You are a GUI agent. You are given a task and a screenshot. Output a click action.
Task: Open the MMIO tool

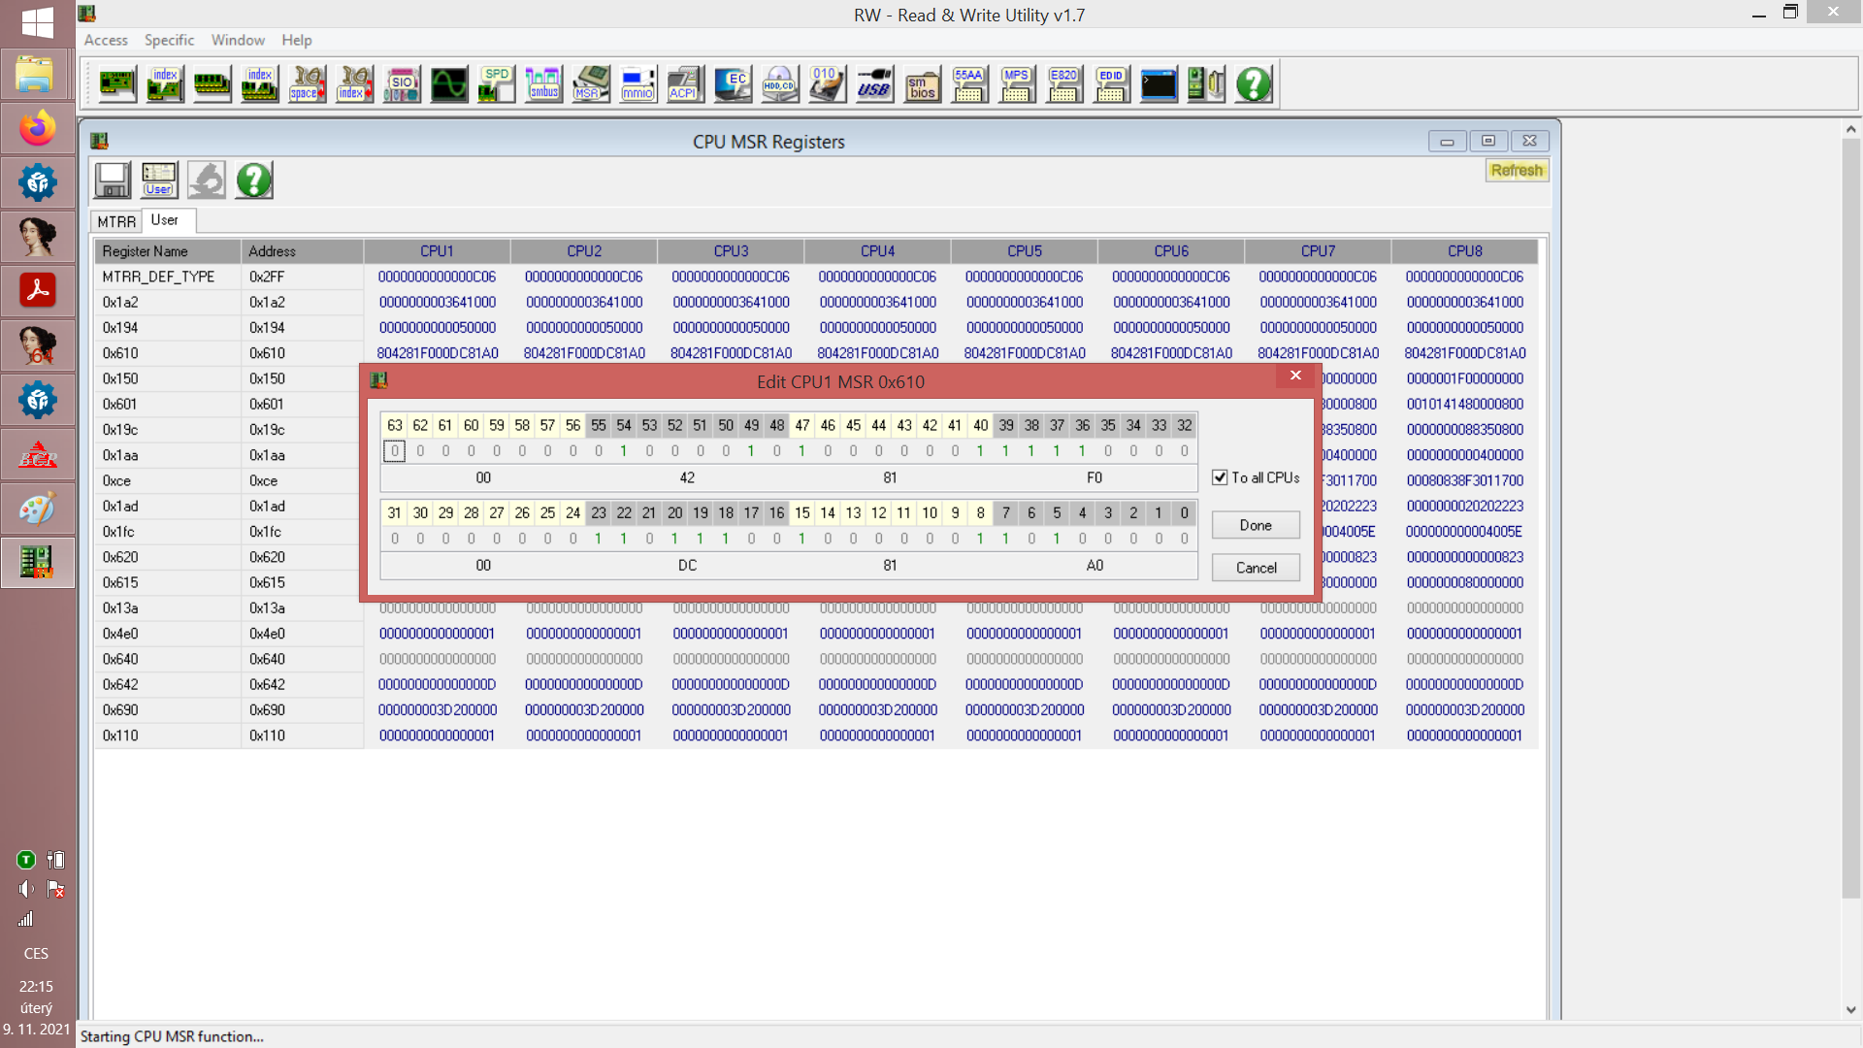[x=638, y=84]
